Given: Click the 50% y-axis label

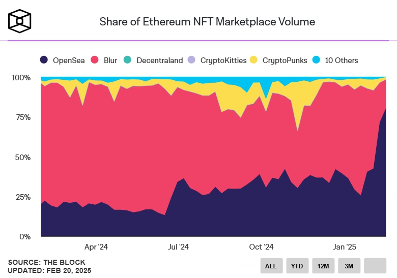Looking at the screenshot, I should coord(22,157).
